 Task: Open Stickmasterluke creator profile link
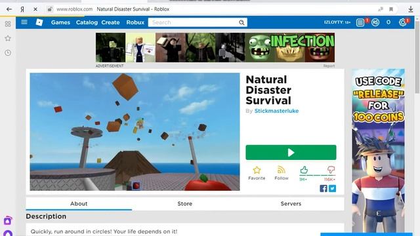click(276, 111)
